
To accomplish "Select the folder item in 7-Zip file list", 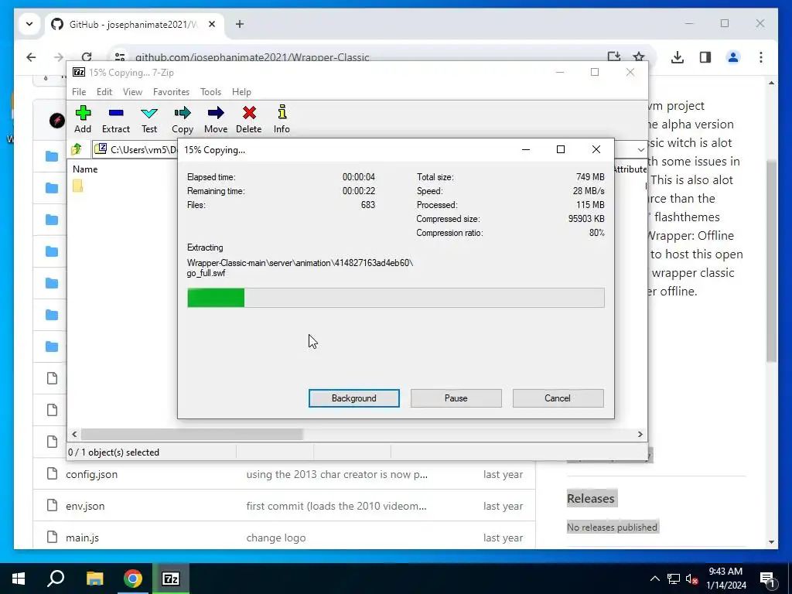I will tap(78, 186).
